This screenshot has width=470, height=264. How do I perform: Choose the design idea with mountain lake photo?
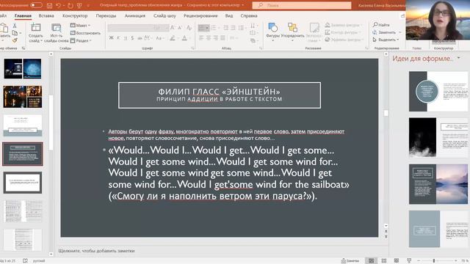pyautogui.click(x=438, y=184)
